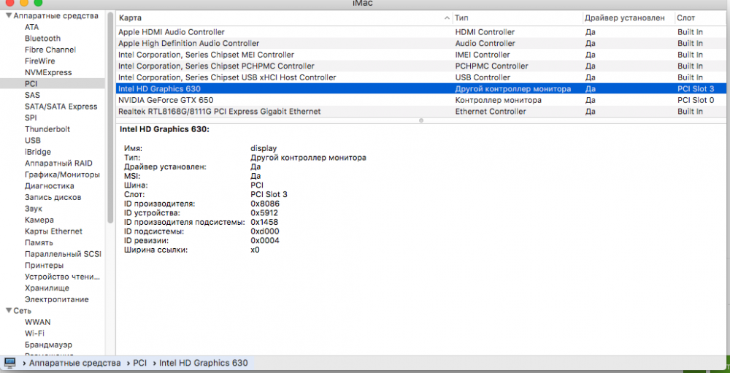
Task: Select USB in the sidebar
Action: point(33,141)
